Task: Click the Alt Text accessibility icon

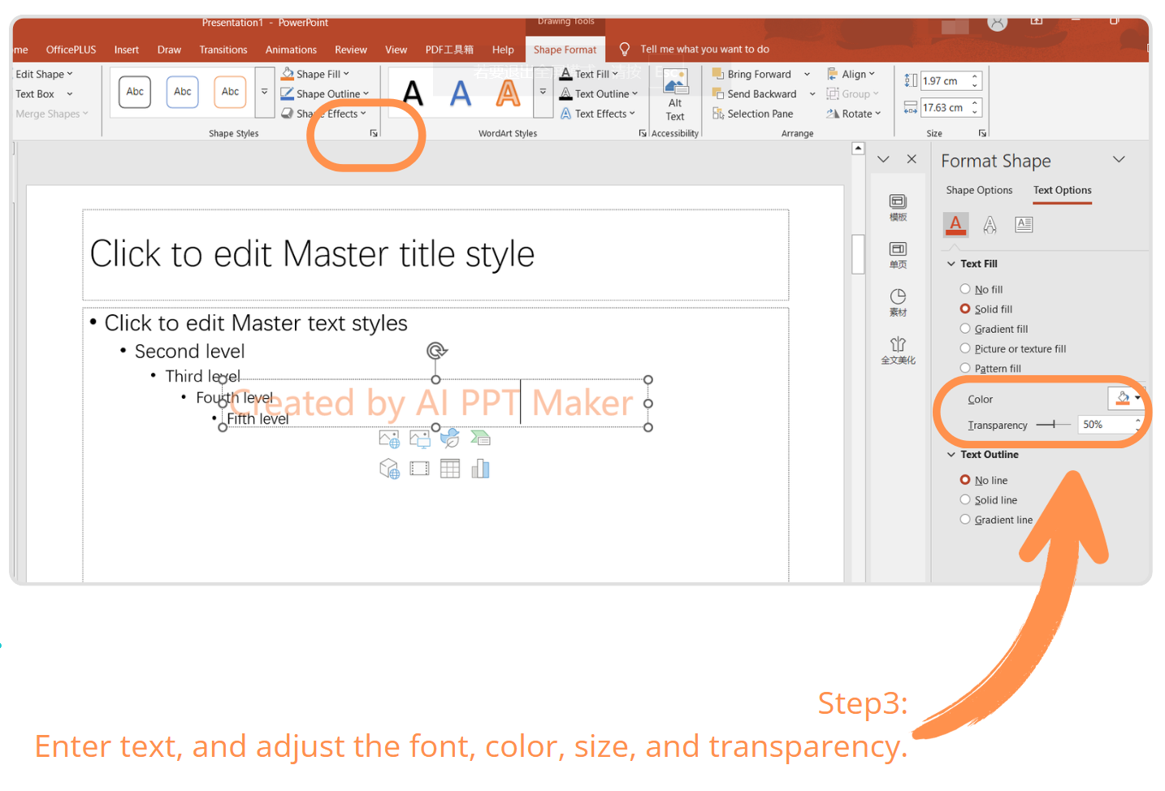Action: pos(675,95)
